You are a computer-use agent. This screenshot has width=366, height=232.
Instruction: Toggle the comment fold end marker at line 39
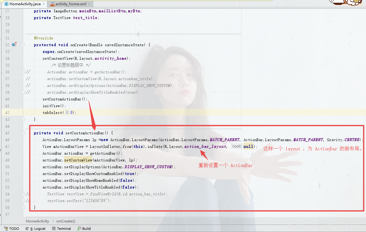[23, 92]
